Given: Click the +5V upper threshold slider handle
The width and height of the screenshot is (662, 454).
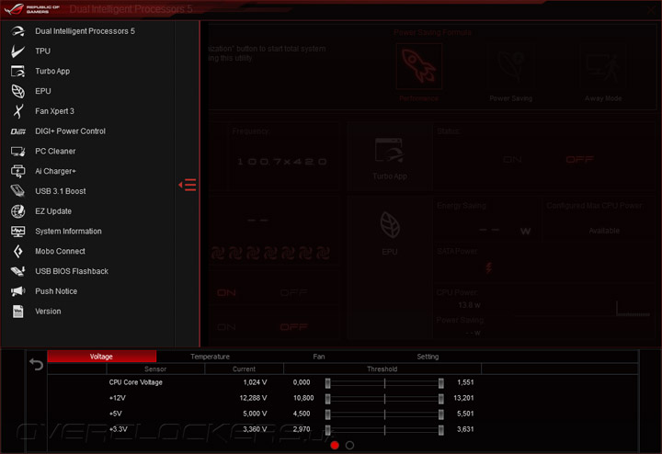Looking at the screenshot, I should 440,414.
